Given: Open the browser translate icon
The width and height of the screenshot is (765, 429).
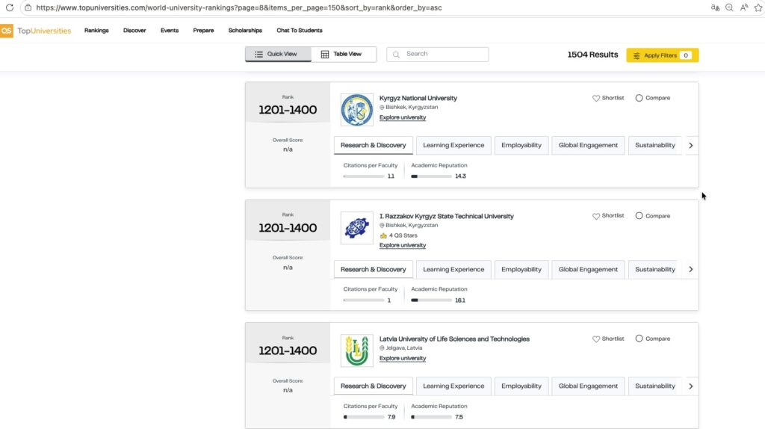Looking at the screenshot, I should point(715,7).
